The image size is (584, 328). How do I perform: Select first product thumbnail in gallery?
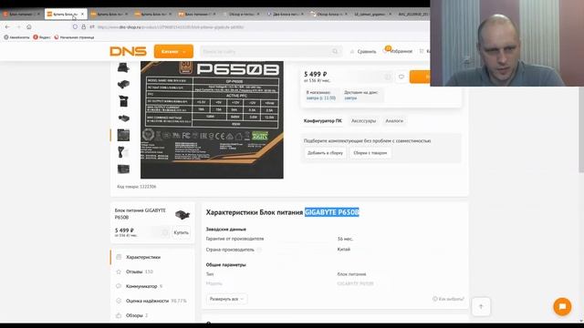pos(123,67)
